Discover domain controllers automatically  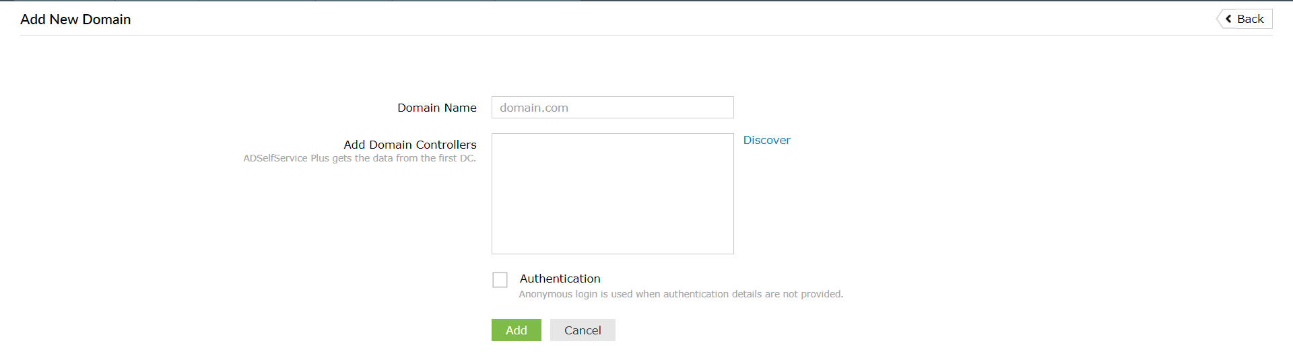click(766, 140)
